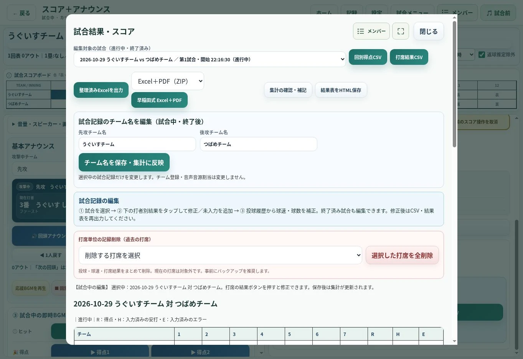Click 結果表をHTML保存 button
This screenshot has height=359, width=523.
[341, 90]
